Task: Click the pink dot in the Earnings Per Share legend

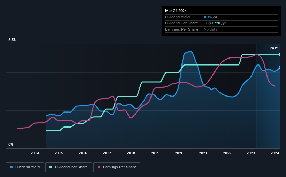Action: (99, 167)
